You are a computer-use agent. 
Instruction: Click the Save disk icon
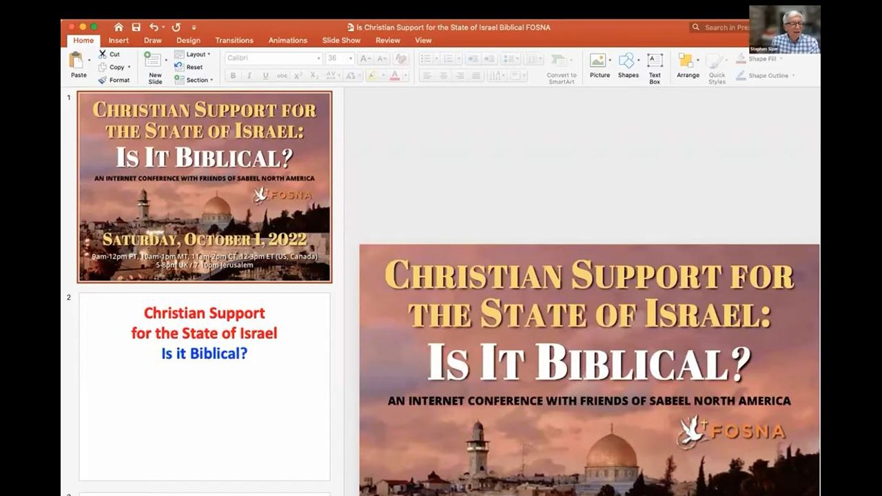(x=136, y=28)
